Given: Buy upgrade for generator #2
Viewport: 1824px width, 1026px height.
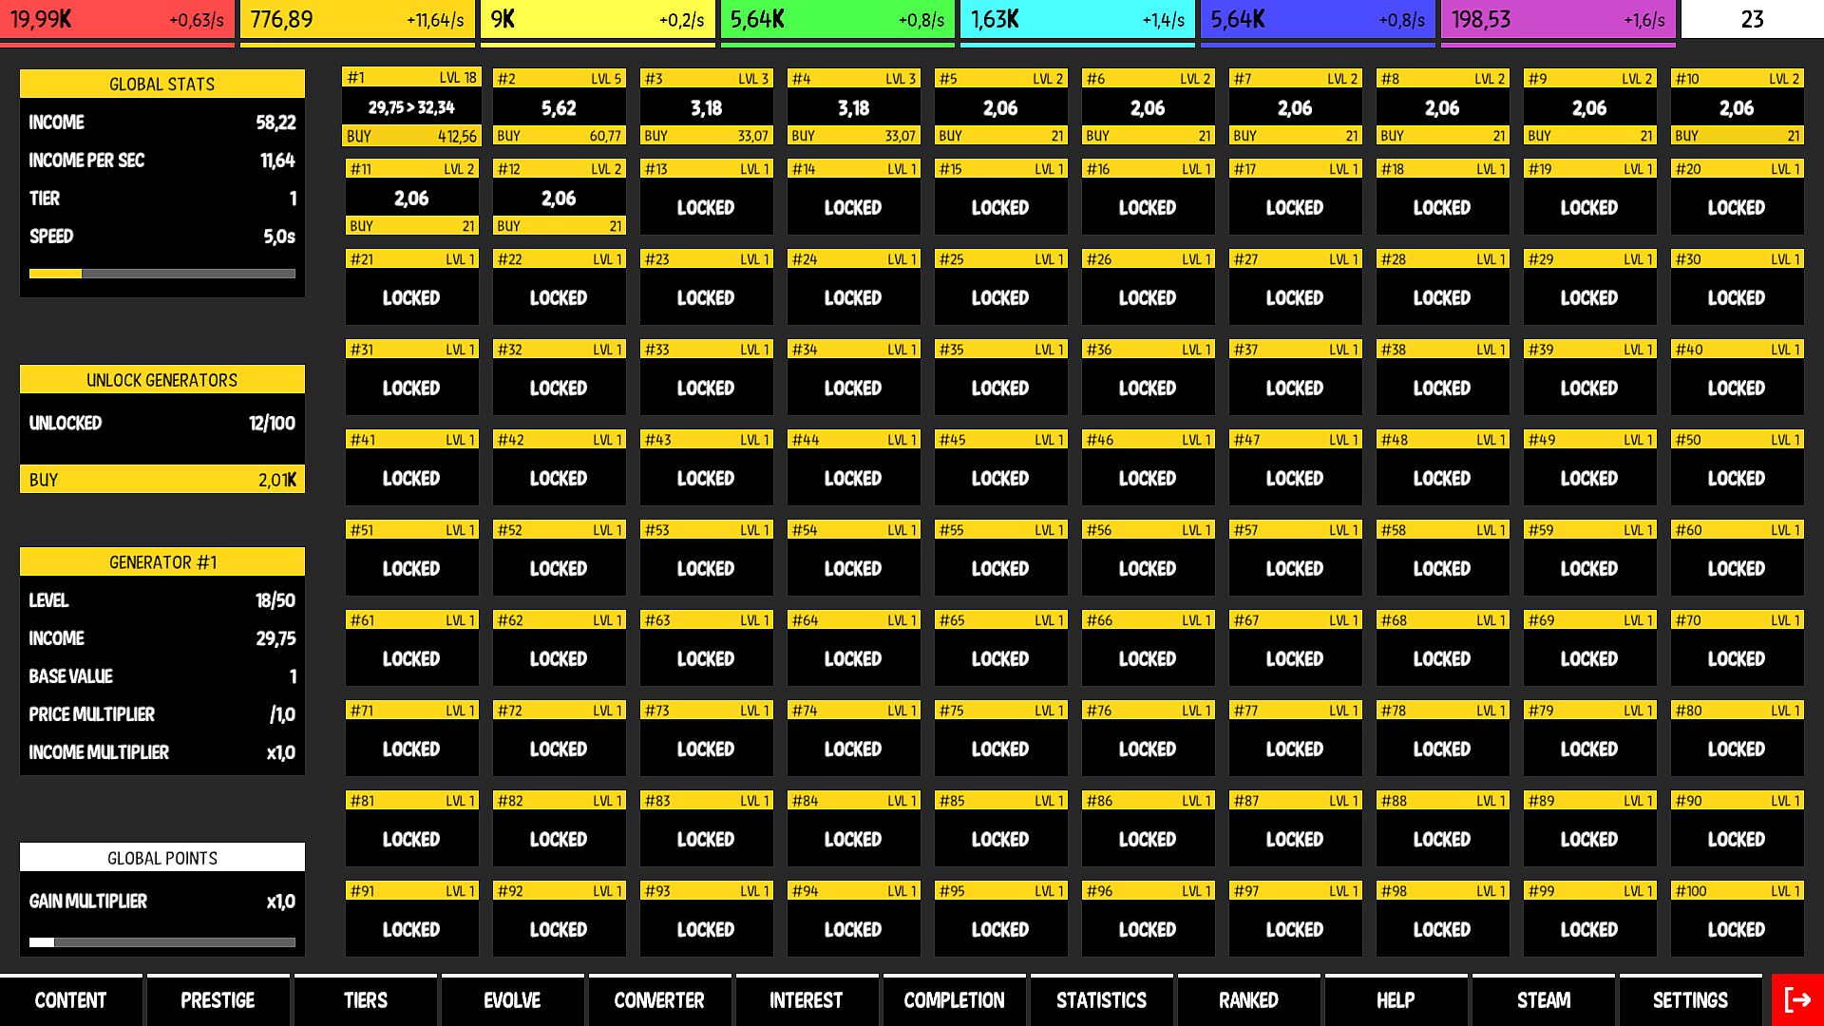Looking at the screenshot, I should 559,136.
